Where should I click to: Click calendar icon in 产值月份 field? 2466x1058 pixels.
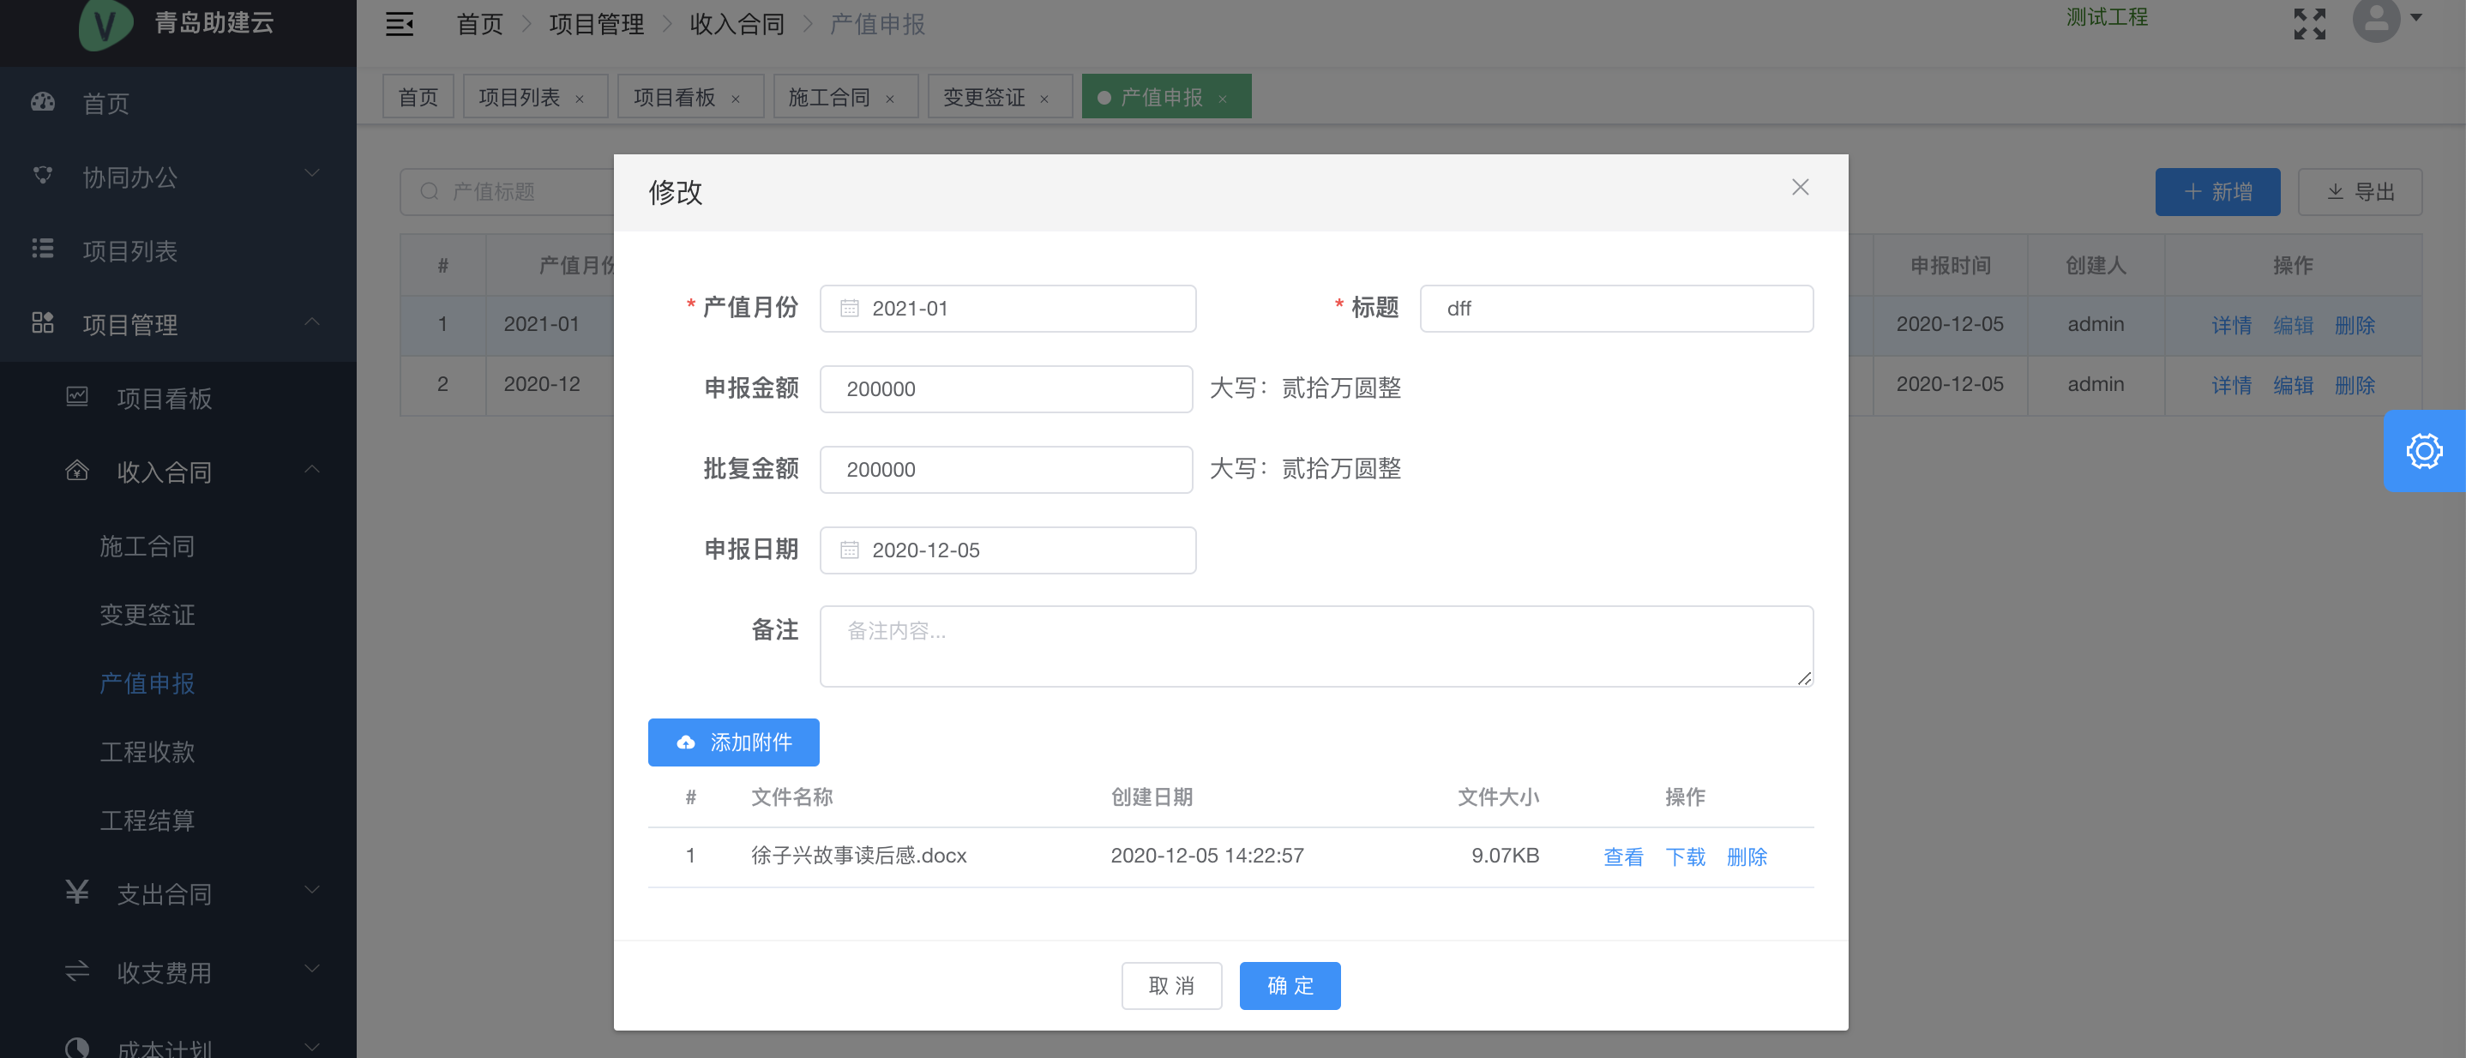(x=849, y=309)
